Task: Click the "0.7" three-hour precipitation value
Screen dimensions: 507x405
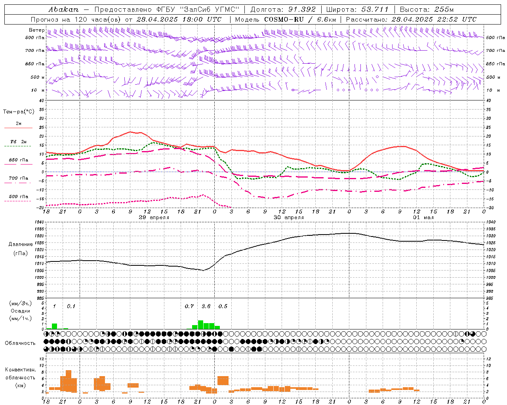Action: [x=189, y=306]
